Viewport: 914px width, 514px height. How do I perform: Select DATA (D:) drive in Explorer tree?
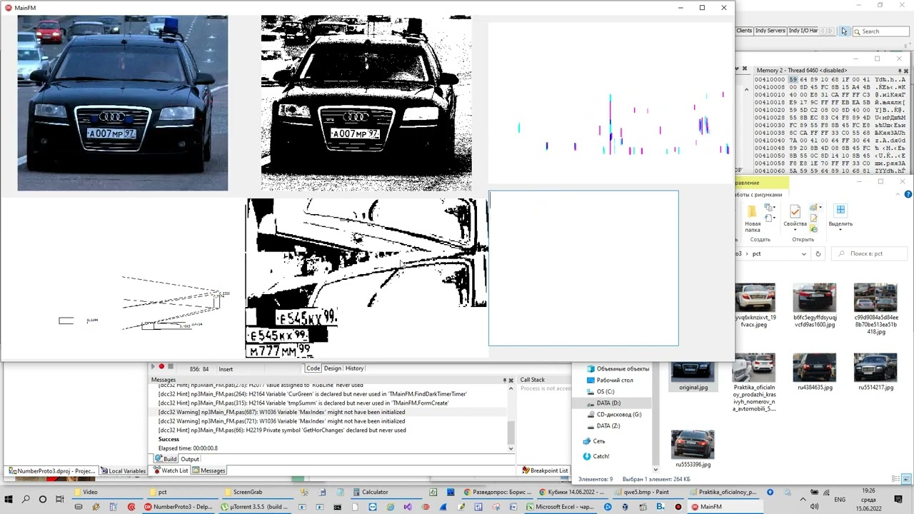[608, 403]
